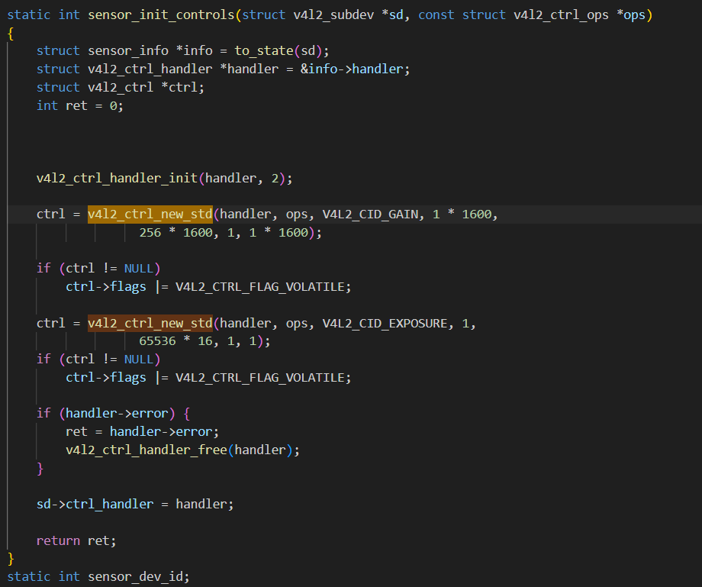Viewport: 702px width, 587px height.
Task: Click 'sd->ctrl_handler = handler;' line
Action: tap(135, 504)
